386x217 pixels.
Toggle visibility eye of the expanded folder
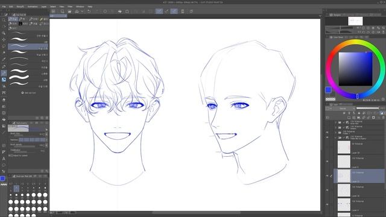[327, 137]
